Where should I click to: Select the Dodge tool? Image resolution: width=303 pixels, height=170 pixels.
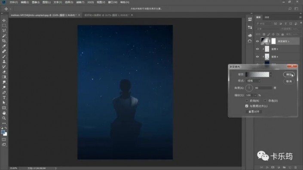(4, 87)
